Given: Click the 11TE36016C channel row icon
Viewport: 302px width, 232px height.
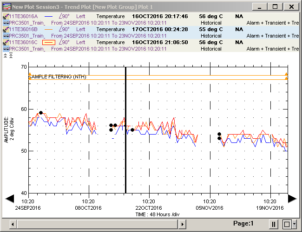Looking at the screenshot, I should (6, 42).
